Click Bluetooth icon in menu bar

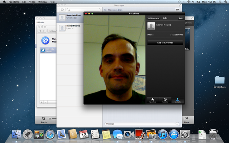pos(184,2)
